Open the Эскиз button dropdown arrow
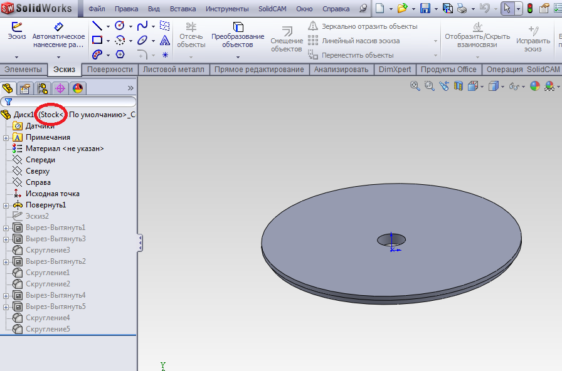The width and height of the screenshot is (562, 371). tap(17, 57)
